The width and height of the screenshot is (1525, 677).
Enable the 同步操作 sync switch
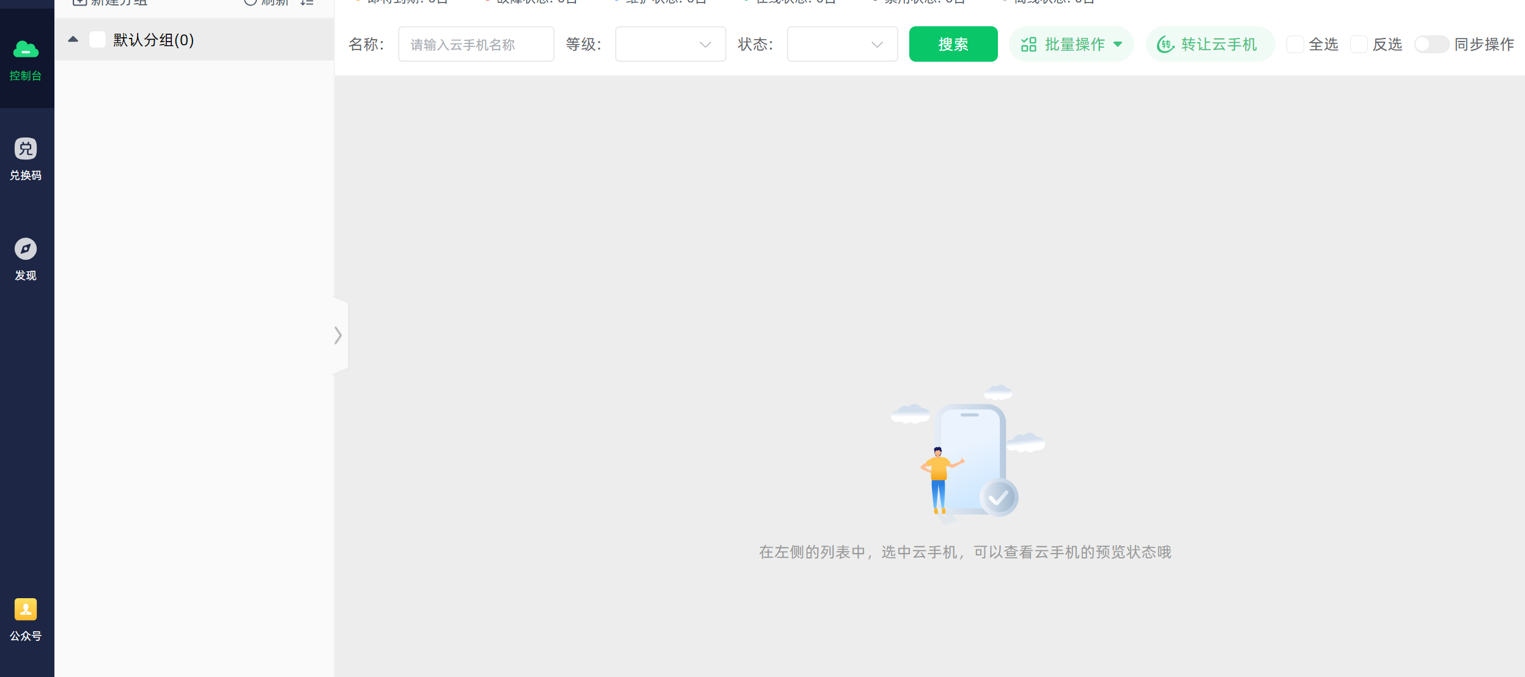point(1431,44)
